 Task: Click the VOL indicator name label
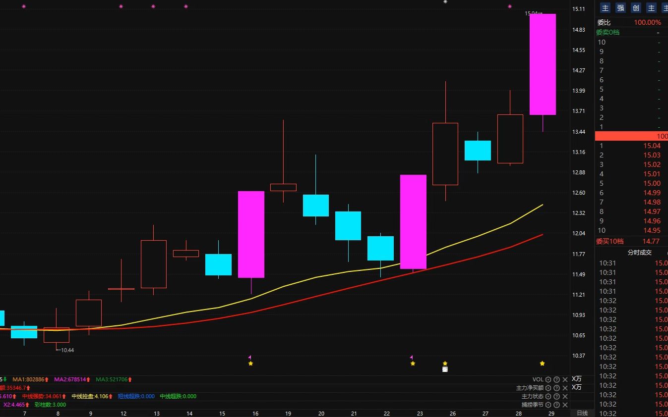[538, 380]
